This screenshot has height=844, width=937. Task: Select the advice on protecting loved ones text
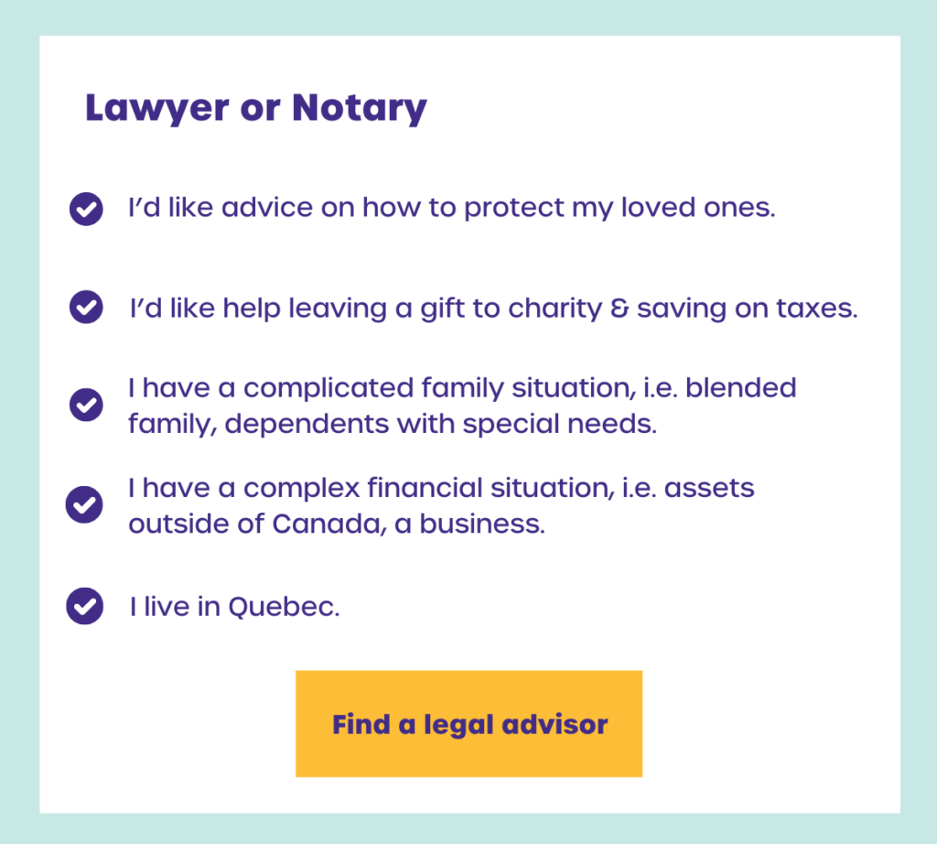click(451, 208)
